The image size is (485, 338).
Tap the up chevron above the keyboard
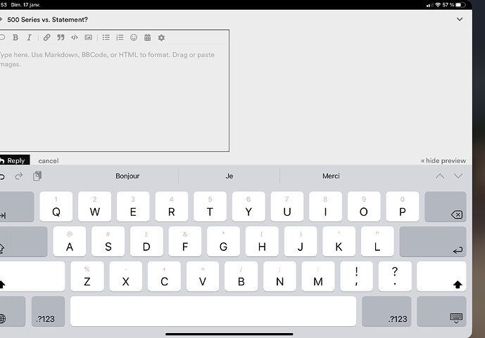click(x=440, y=176)
